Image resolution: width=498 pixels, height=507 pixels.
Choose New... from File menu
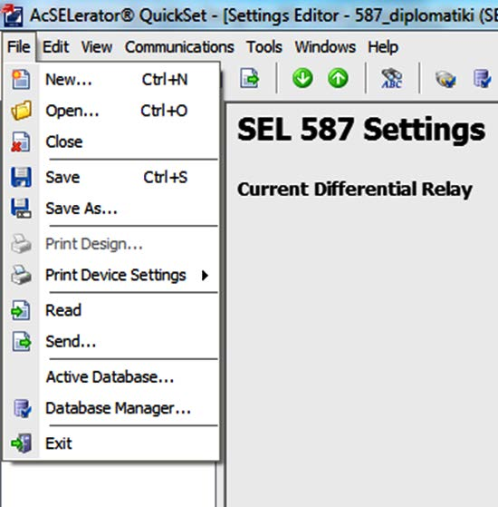(x=111, y=79)
